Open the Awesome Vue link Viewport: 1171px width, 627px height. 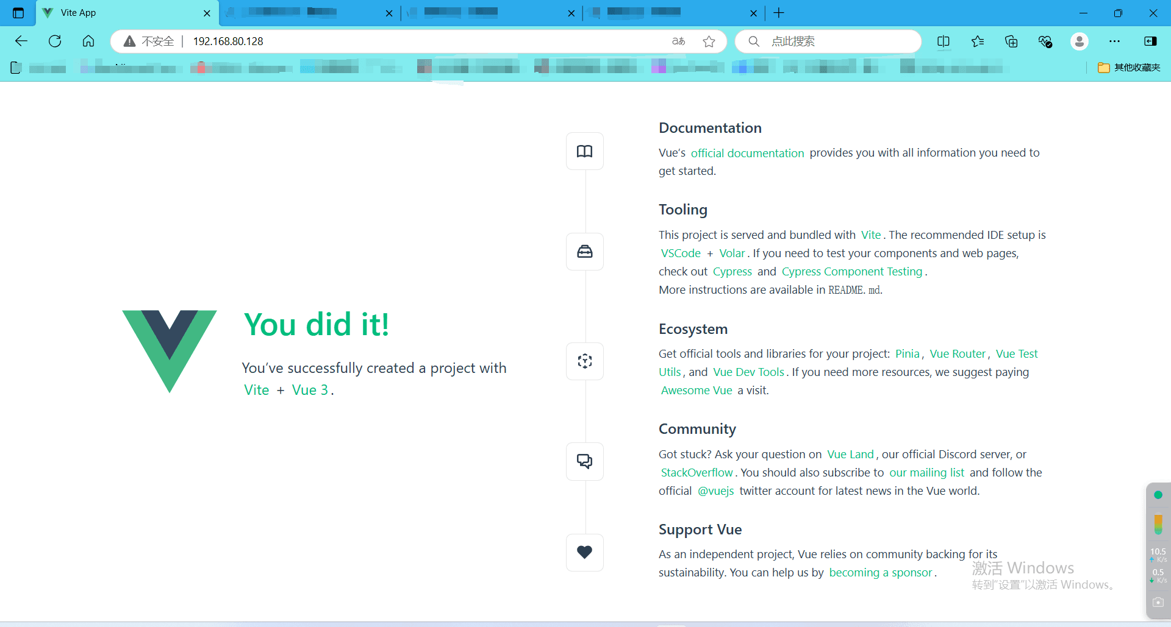697,391
